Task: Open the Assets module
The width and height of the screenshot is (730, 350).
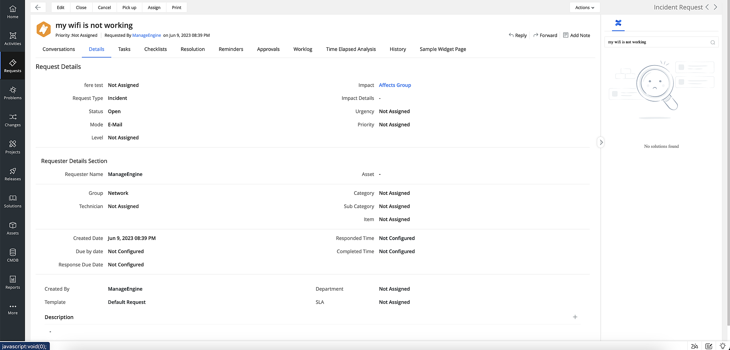Action: [x=13, y=228]
